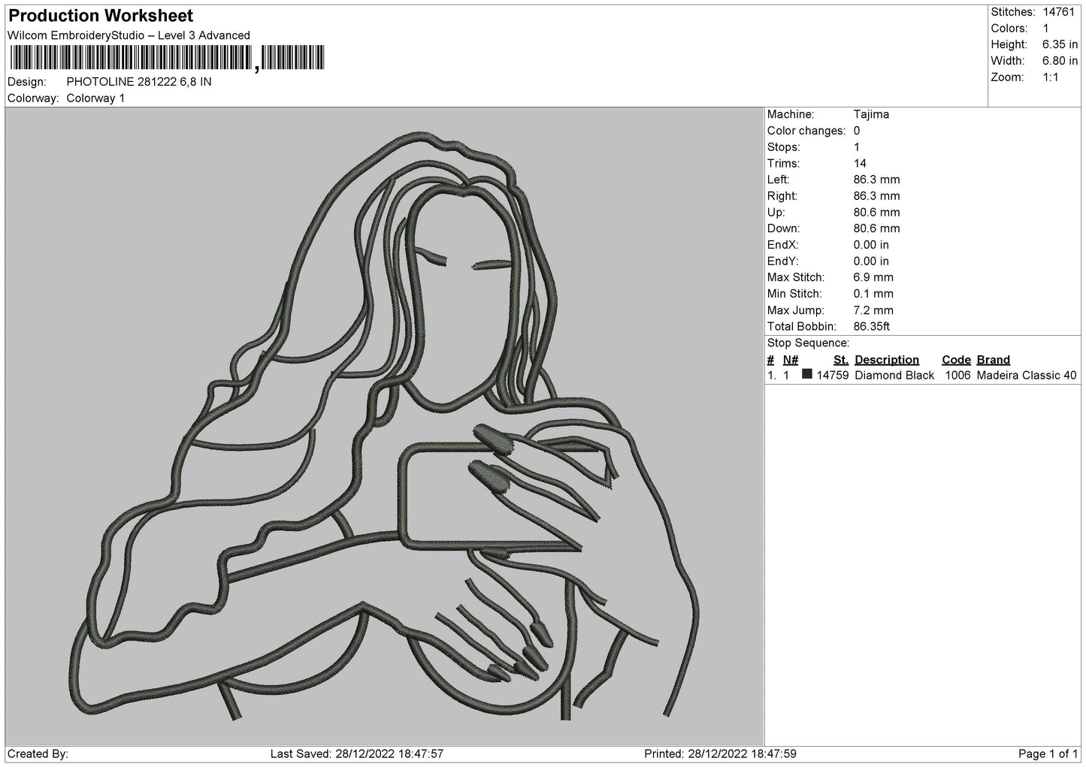Click stitch count 14759 in stop sequence
Screen dimensions: 1086x767
pos(833,376)
